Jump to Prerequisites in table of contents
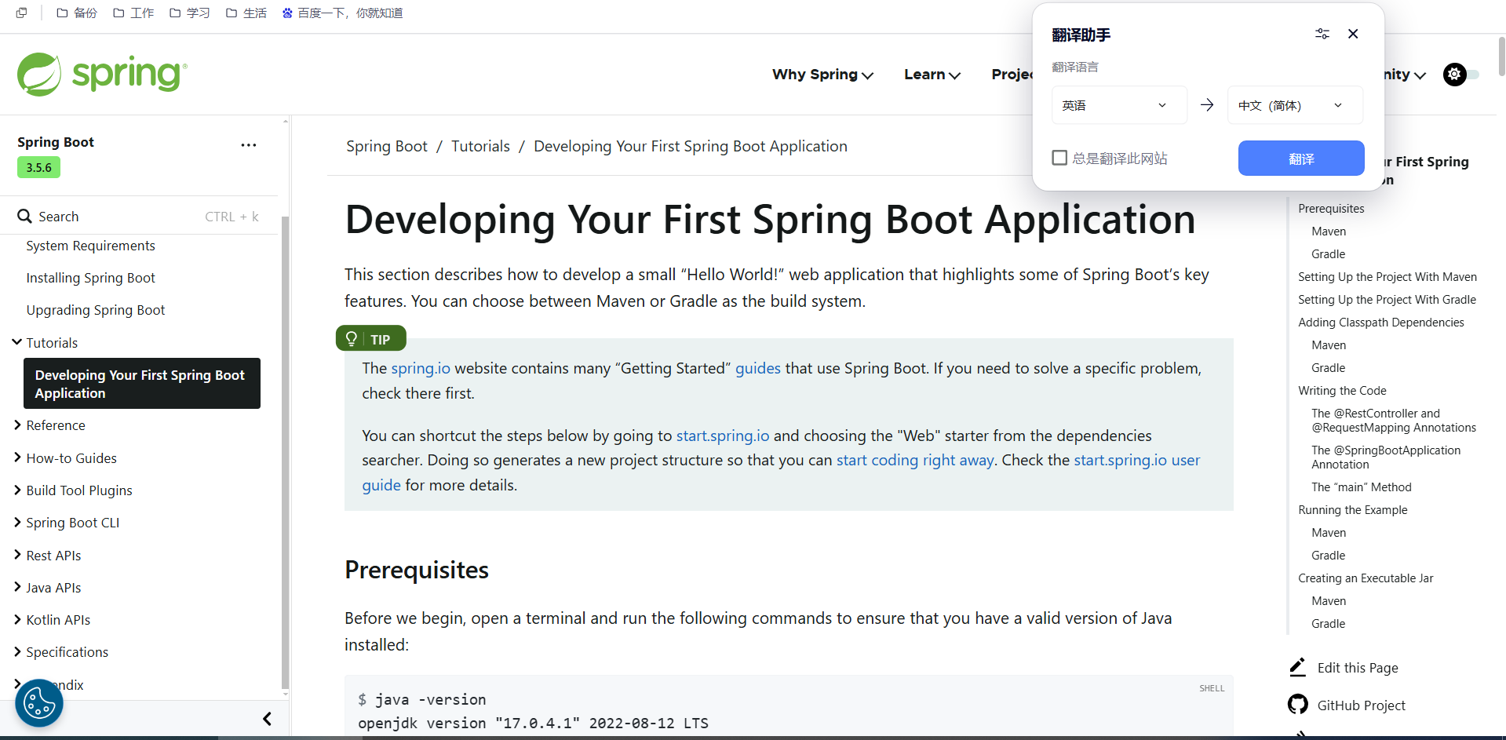Image resolution: width=1506 pixels, height=740 pixels. pyautogui.click(x=1331, y=208)
